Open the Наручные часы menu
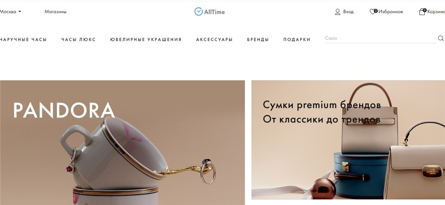Image resolution: width=445 pixels, height=205 pixels. pos(23,39)
